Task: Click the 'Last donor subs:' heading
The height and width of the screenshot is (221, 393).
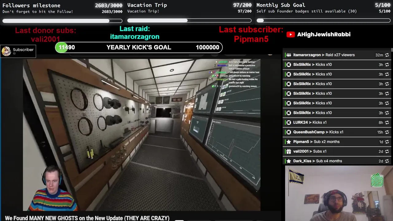Action: point(45,31)
